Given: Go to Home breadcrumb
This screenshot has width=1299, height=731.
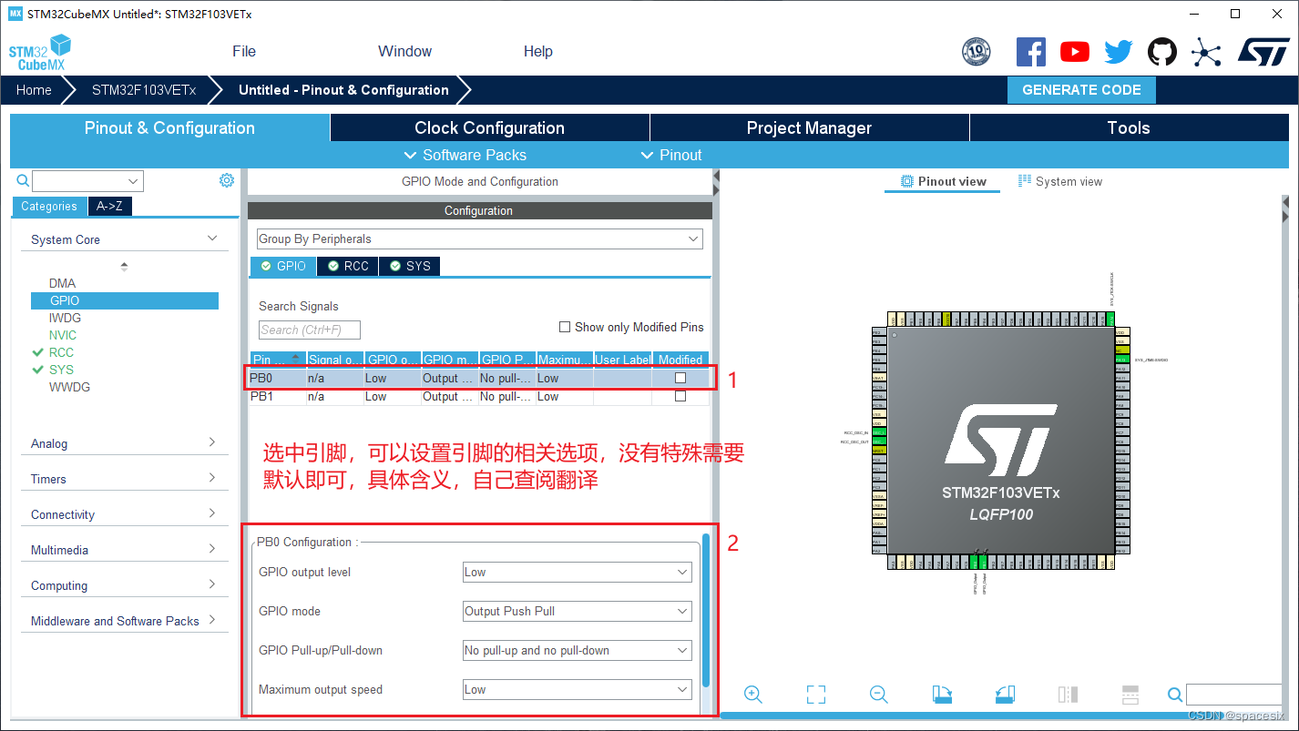Looking at the screenshot, I should (x=34, y=90).
